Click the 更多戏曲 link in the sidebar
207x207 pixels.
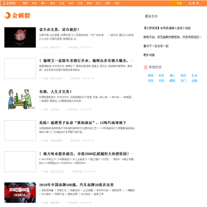(149, 55)
